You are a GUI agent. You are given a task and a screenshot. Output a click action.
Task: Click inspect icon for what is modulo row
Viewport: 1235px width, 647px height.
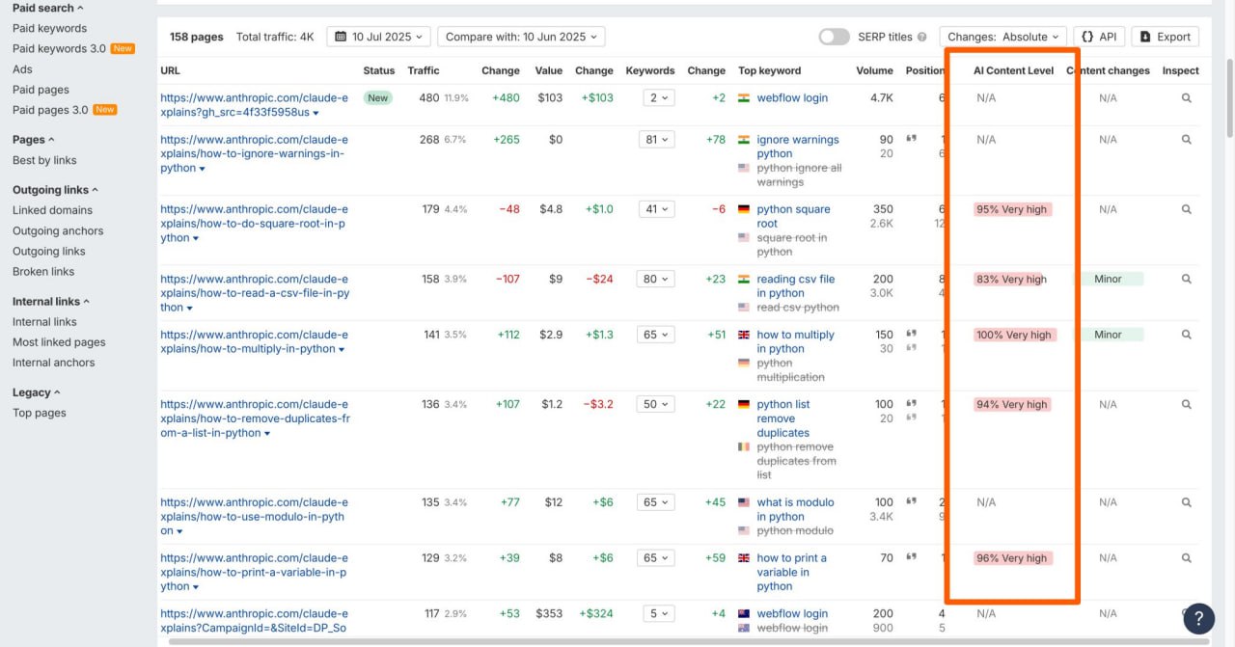[x=1186, y=502]
